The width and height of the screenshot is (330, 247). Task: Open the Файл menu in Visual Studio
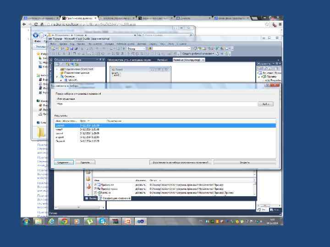54,44
